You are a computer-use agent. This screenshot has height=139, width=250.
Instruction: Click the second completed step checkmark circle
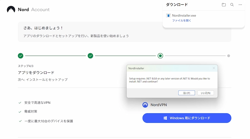[90, 56]
